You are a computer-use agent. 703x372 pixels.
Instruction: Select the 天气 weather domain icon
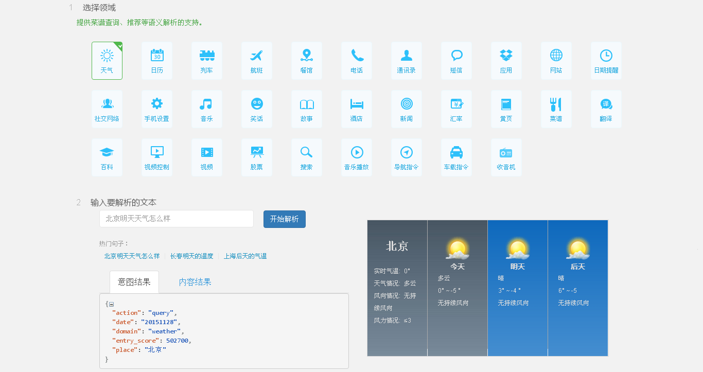pyautogui.click(x=107, y=61)
